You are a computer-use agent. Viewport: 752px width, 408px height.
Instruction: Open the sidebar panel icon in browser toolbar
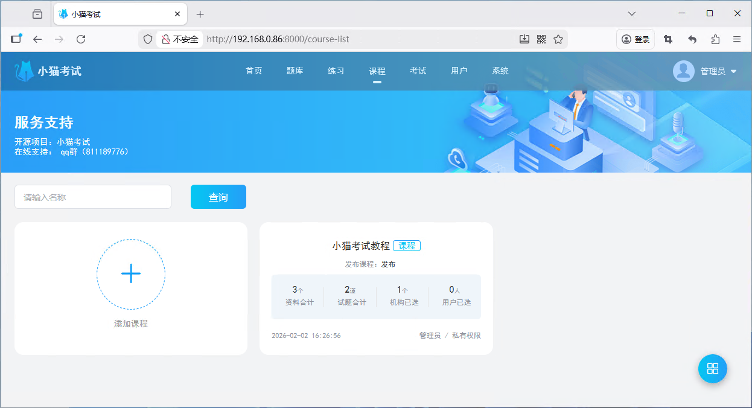[16, 39]
